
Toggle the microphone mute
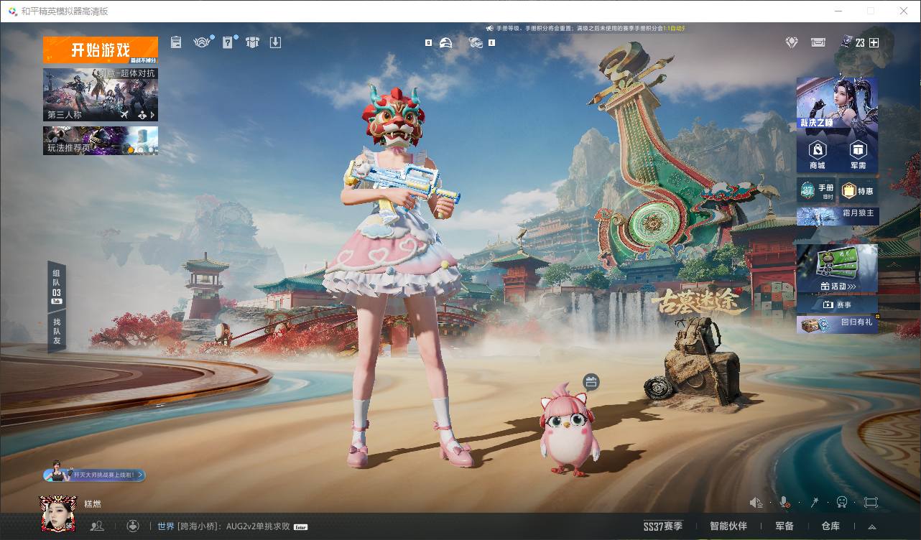[785, 502]
